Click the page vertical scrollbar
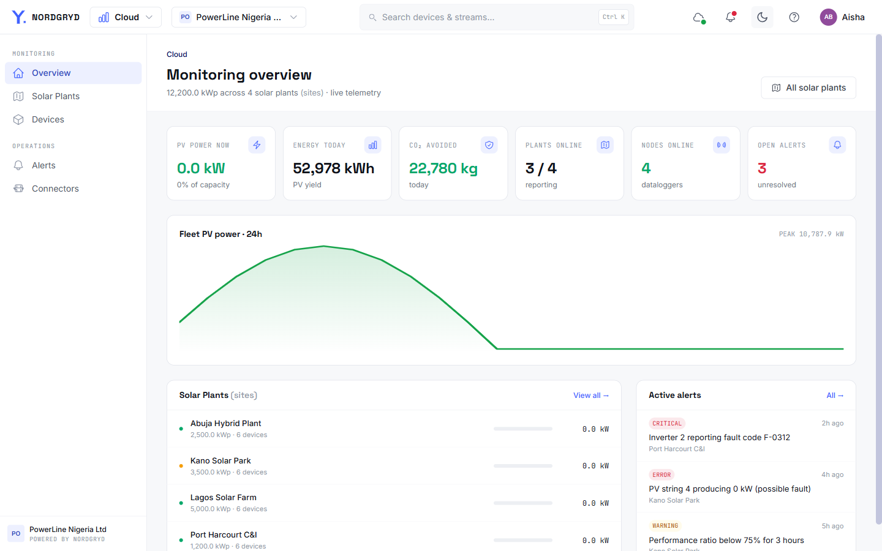Viewport: 882px width, 551px height. pyautogui.click(x=878, y=279)
